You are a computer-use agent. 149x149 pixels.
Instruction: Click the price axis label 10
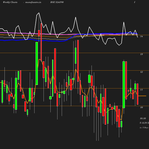click(x=142, y=107)
